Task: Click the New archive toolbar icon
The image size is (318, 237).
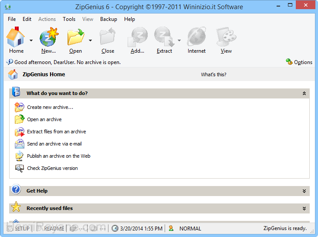Action: (48, 37)
